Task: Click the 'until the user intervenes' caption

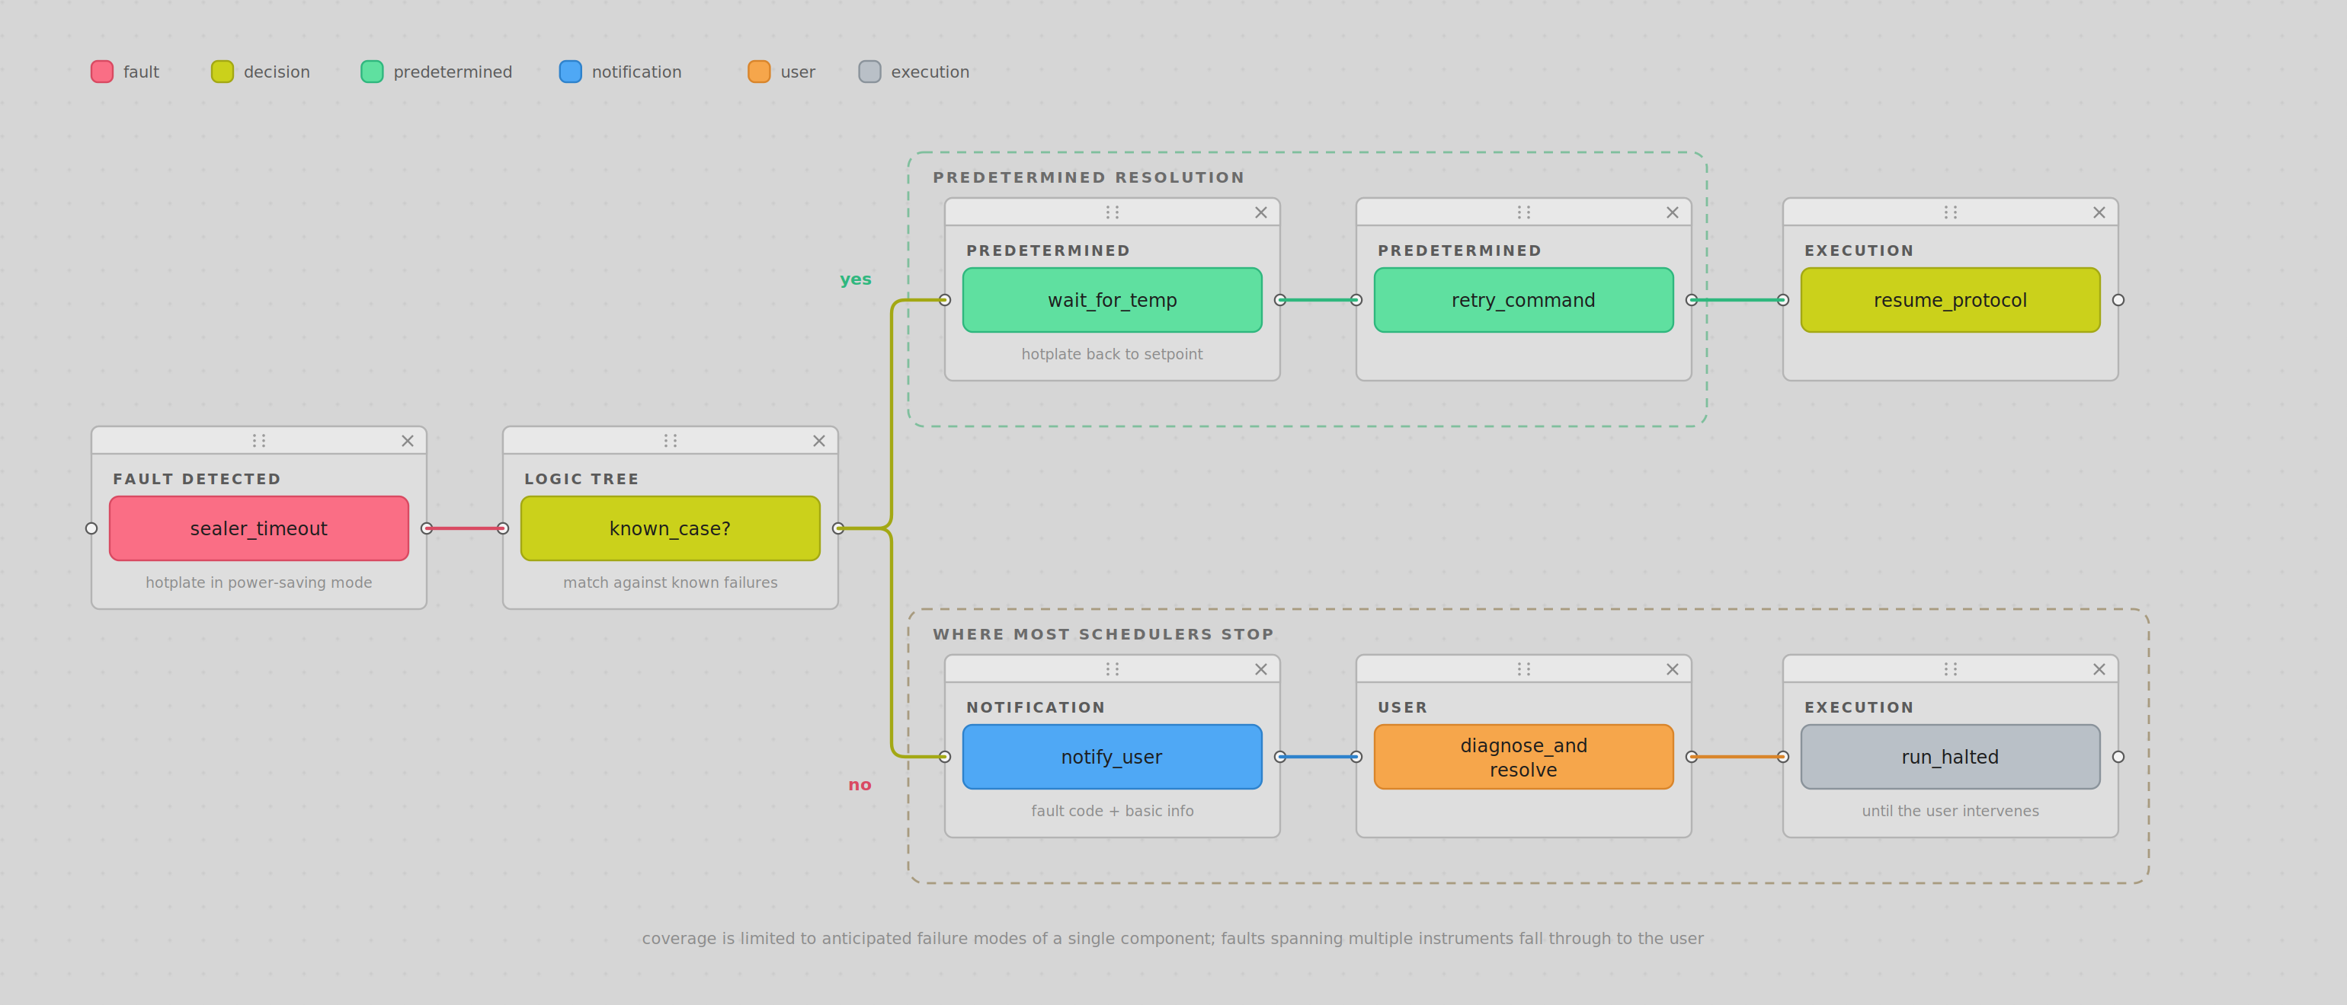Action: tap(1951, 811)
